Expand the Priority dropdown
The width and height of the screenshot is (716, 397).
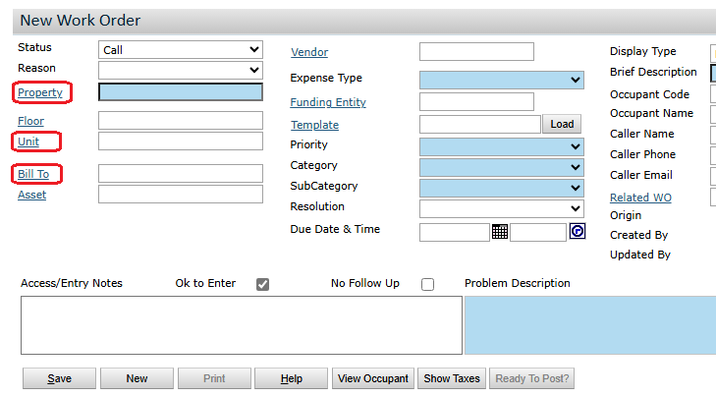pos(501,146)
